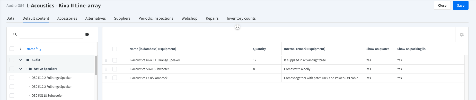Click the Show on quotes column header
The image size is (476, 100).
[378, 49]
